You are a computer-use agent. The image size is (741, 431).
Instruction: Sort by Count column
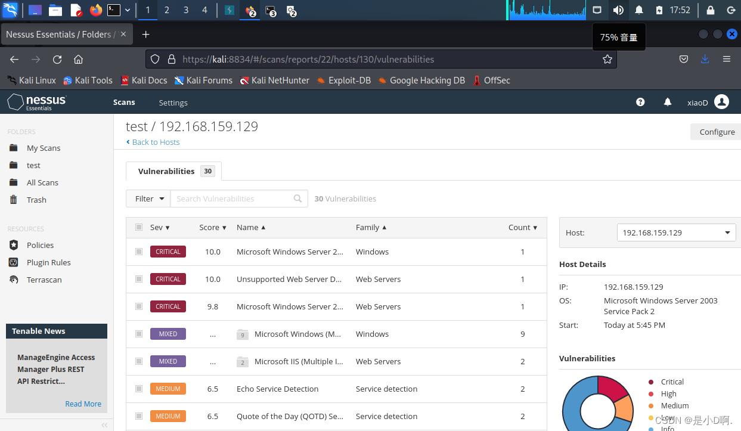tap(523, 227)
